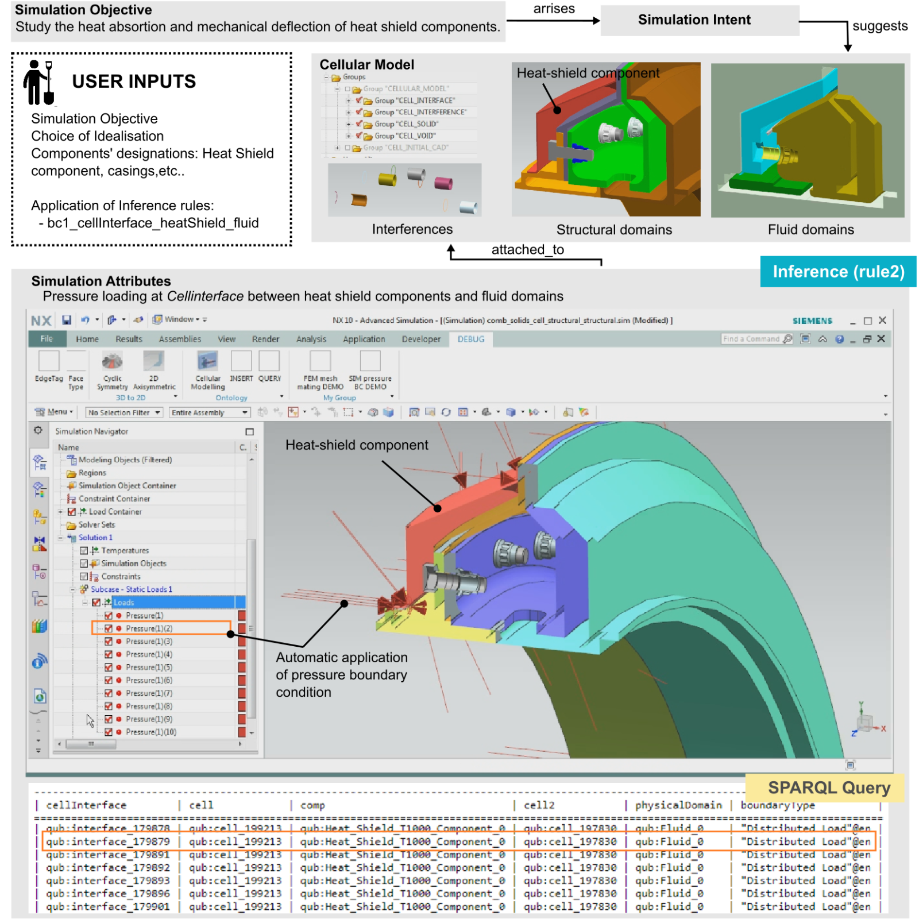This screenshot has width=919, height=919.
Task: Open the Entire Assembly scope dropdown
Action: 210,412
